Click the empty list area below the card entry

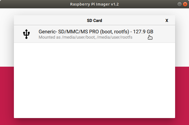[94, 81]
